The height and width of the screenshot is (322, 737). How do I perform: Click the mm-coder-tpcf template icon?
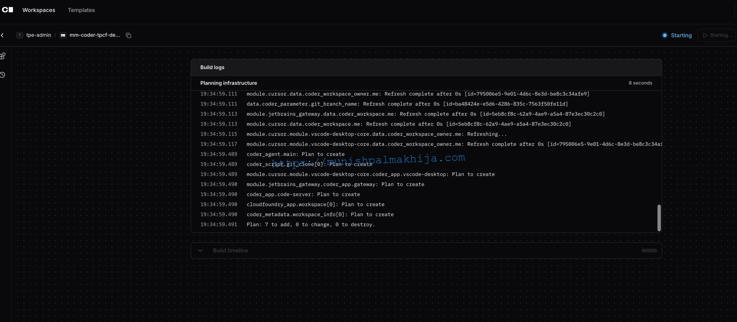pos(63,35)
